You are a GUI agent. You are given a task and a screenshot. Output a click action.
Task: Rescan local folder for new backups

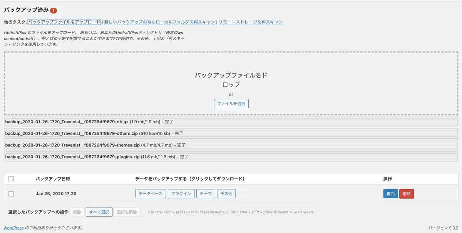tap(159, 22)
